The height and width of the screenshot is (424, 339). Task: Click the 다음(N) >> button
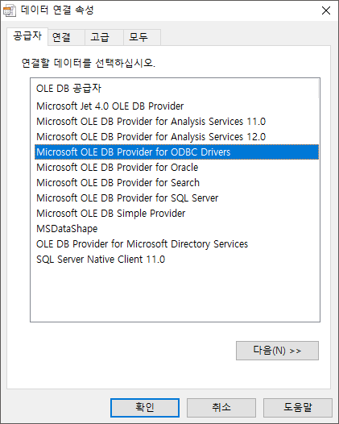[277, 351]
